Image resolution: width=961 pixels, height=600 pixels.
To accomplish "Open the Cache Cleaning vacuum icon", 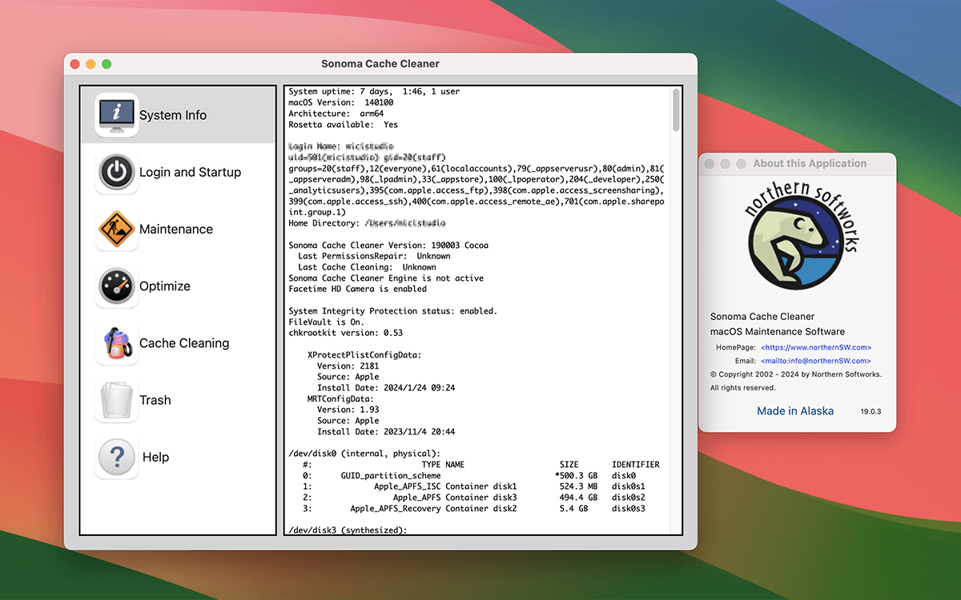I will pos(117,343).
